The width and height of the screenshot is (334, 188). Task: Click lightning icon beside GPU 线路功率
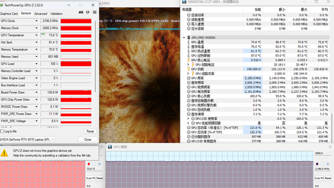[x=193, y=73]
